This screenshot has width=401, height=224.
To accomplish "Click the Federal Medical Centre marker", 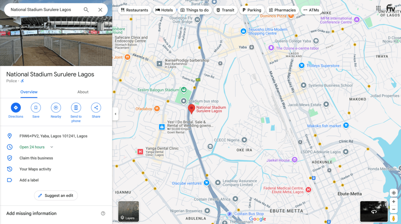I will click(308, 190).
